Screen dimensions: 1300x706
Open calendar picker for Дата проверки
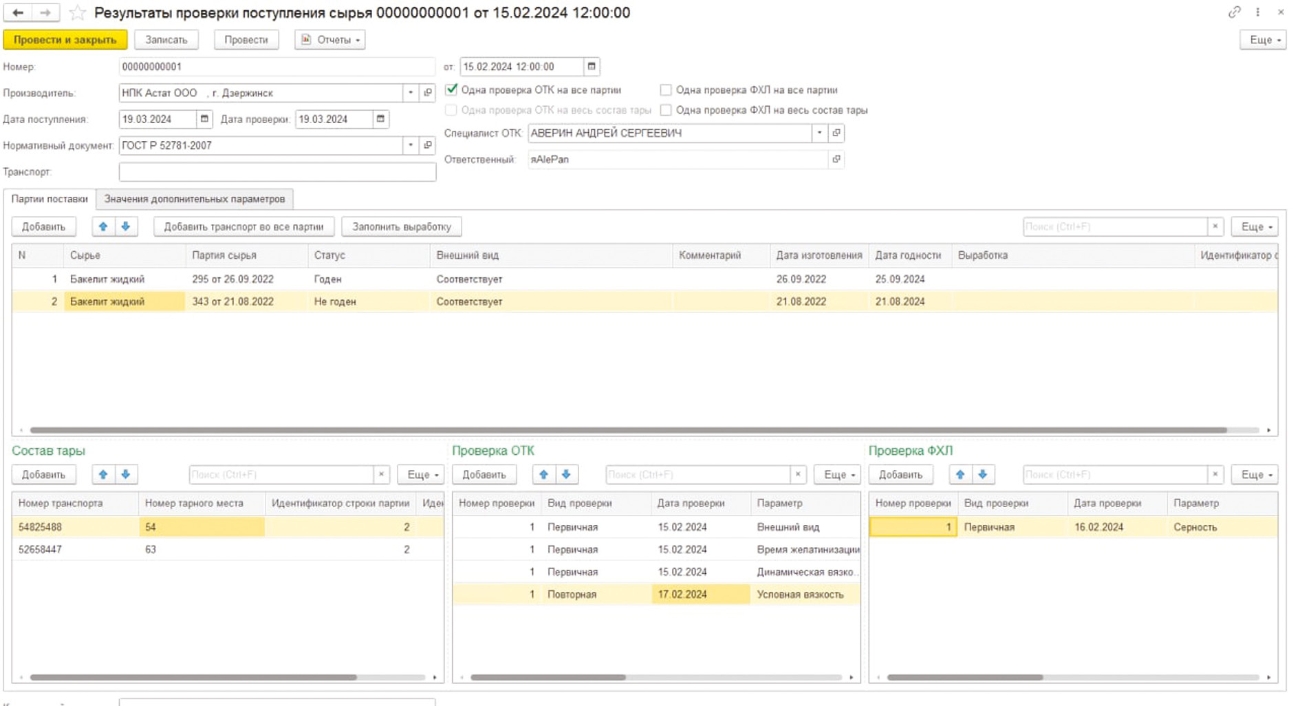click(380, 119)
